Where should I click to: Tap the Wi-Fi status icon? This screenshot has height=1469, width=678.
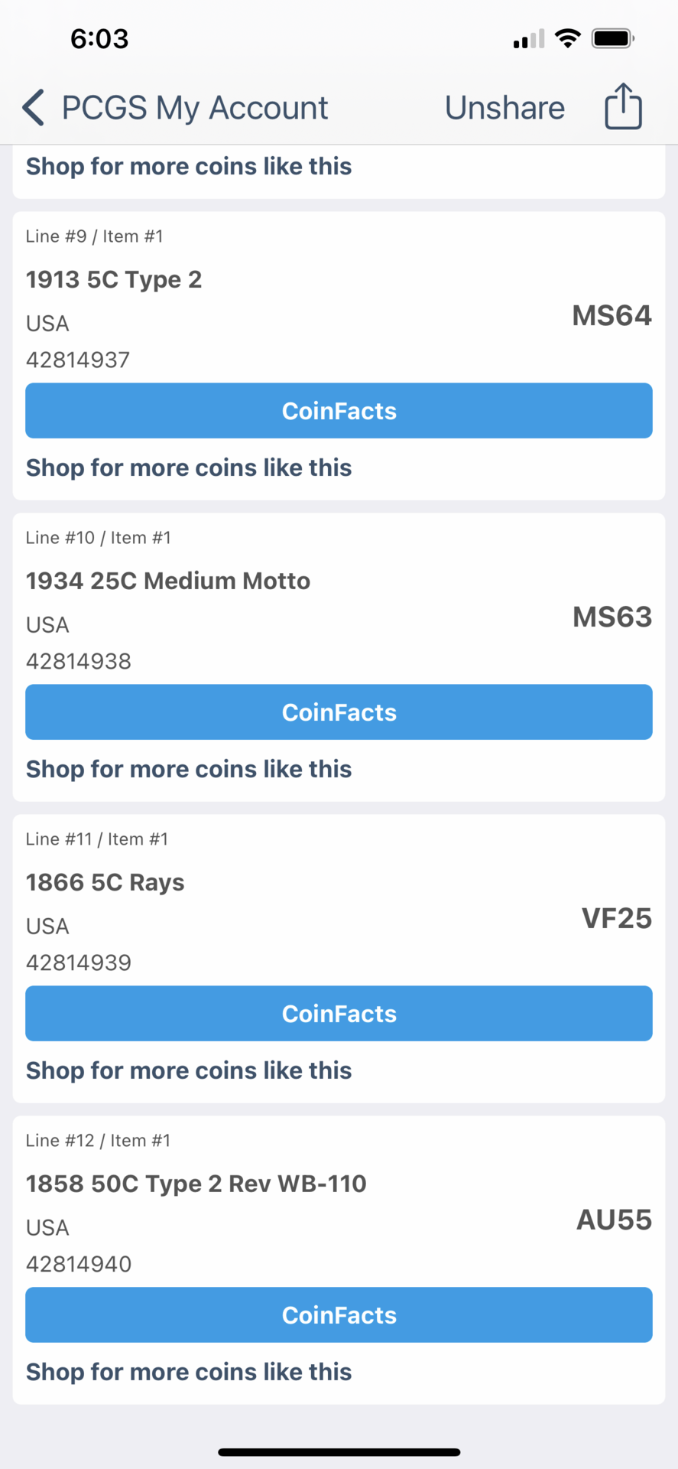567,38
